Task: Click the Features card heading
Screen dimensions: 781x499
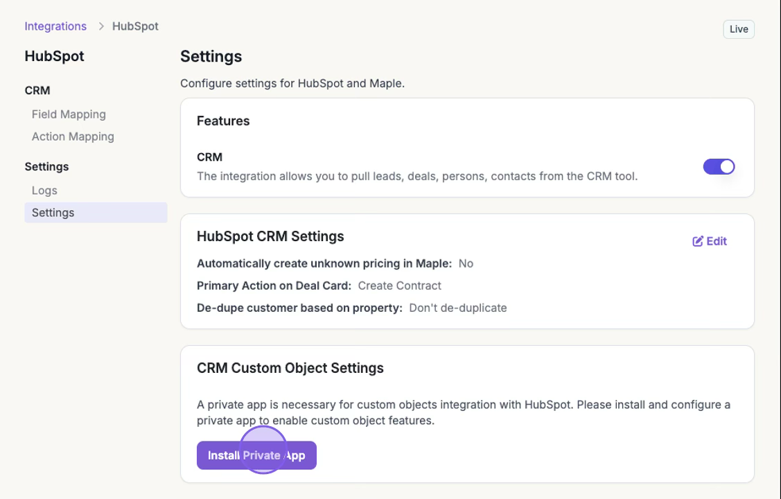Action: click(223, 121)
